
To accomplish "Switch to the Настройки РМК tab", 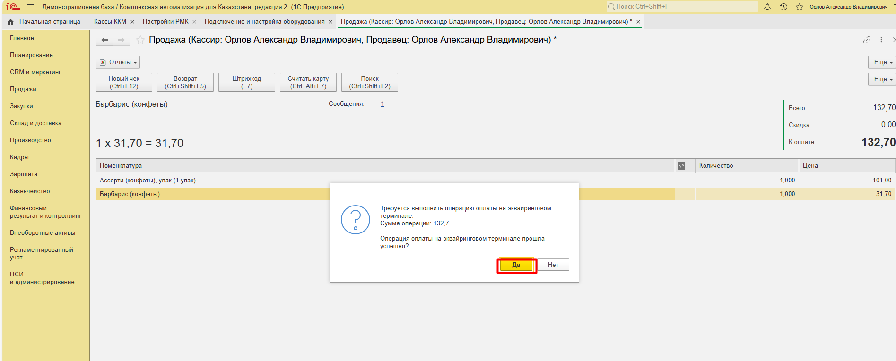I will (165, 22).
